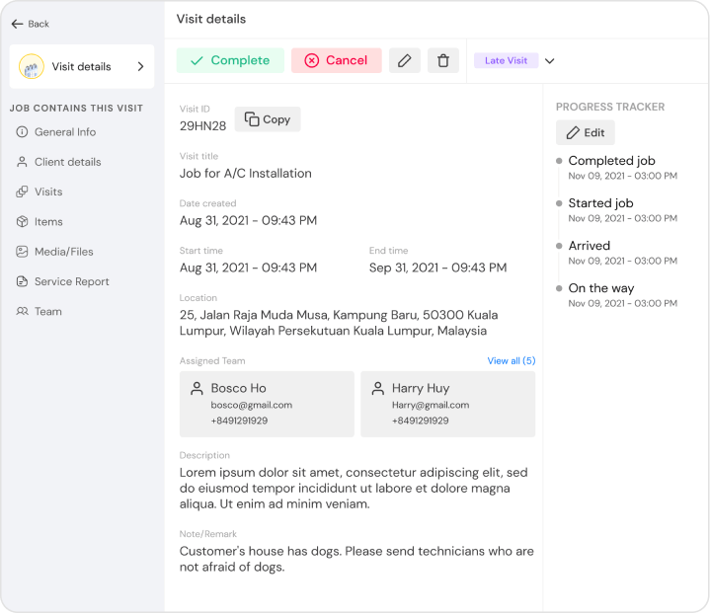
Task: Delete visit with trash icon
Action: (x=443, y=60)
